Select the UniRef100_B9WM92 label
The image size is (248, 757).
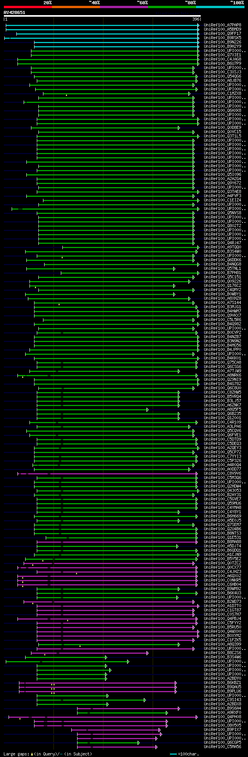pyautogui.click(x=222, y=589)
